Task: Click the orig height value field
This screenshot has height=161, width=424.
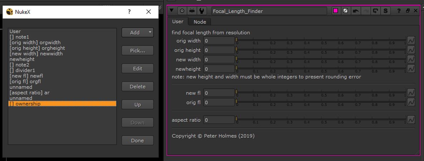Action: point(219,50)
